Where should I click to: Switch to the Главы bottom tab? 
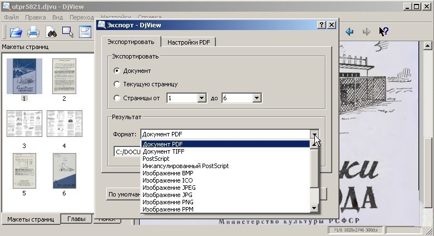(x=76, y=219)
